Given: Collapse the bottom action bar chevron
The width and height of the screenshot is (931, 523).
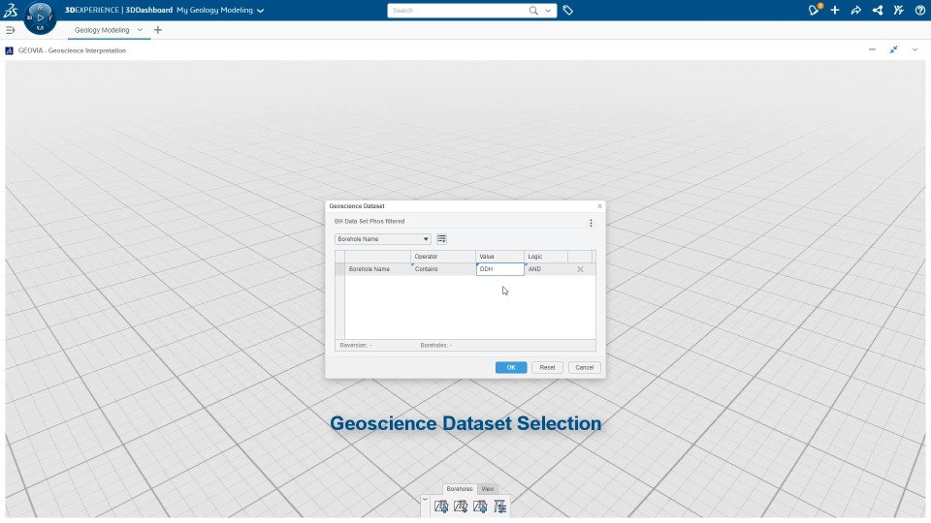Looking at the screenshot, I should [425, 500].
